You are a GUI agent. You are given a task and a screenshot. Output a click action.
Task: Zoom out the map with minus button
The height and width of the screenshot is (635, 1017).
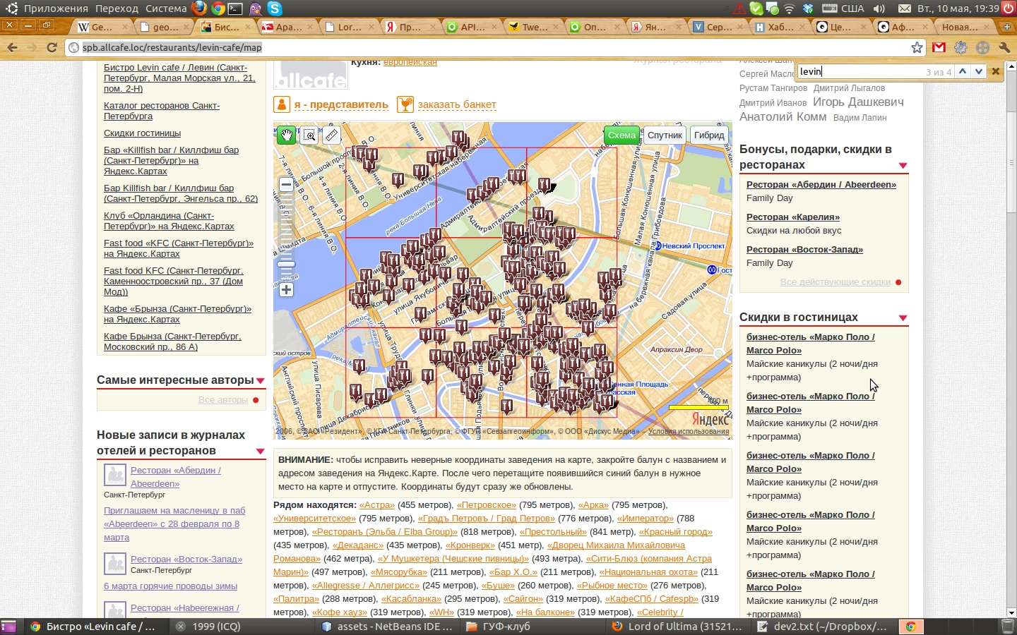[x=286, y=185]
